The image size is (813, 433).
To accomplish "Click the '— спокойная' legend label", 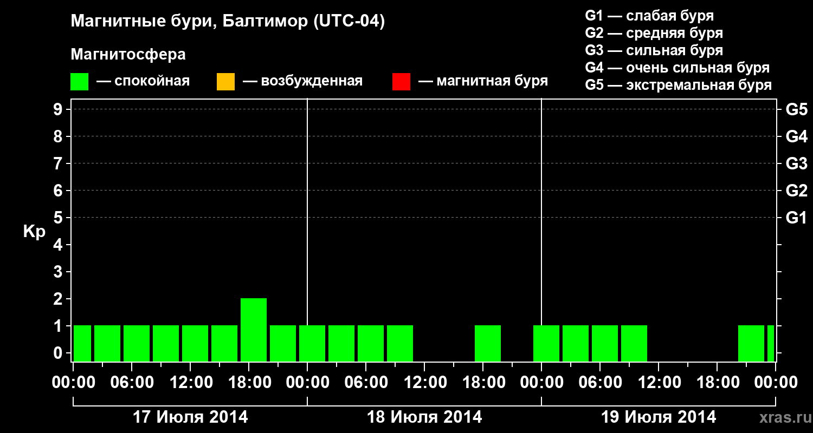I will (x=143, y=81).
